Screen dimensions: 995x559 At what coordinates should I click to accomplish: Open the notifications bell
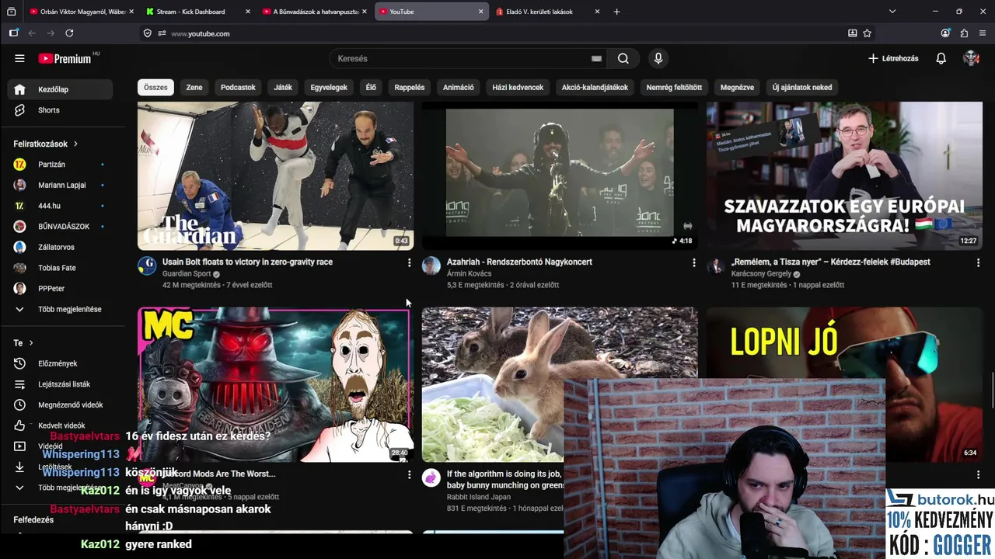941,58
